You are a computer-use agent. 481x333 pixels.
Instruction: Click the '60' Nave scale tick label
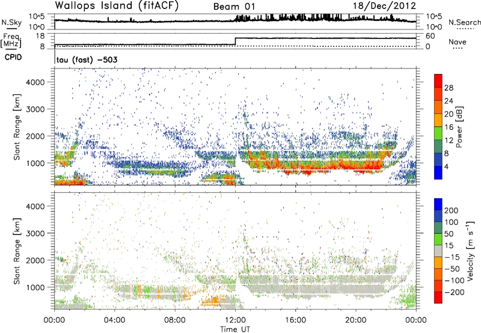pos(430,36)
